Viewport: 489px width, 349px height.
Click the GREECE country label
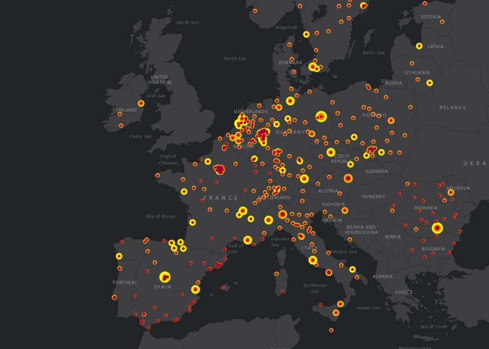(x=404, y=292)
